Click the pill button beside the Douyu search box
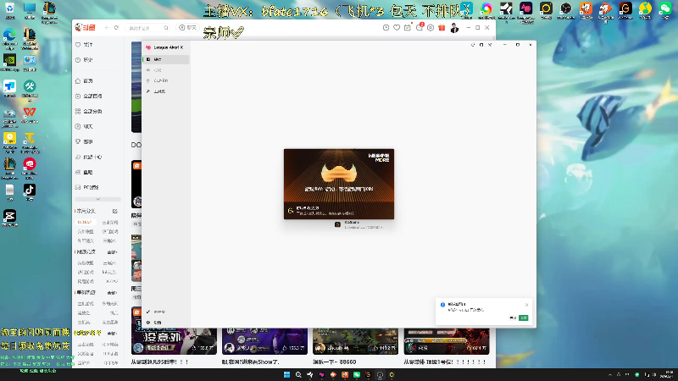Viewport: 678px width, 381px height. coord(187,28)
